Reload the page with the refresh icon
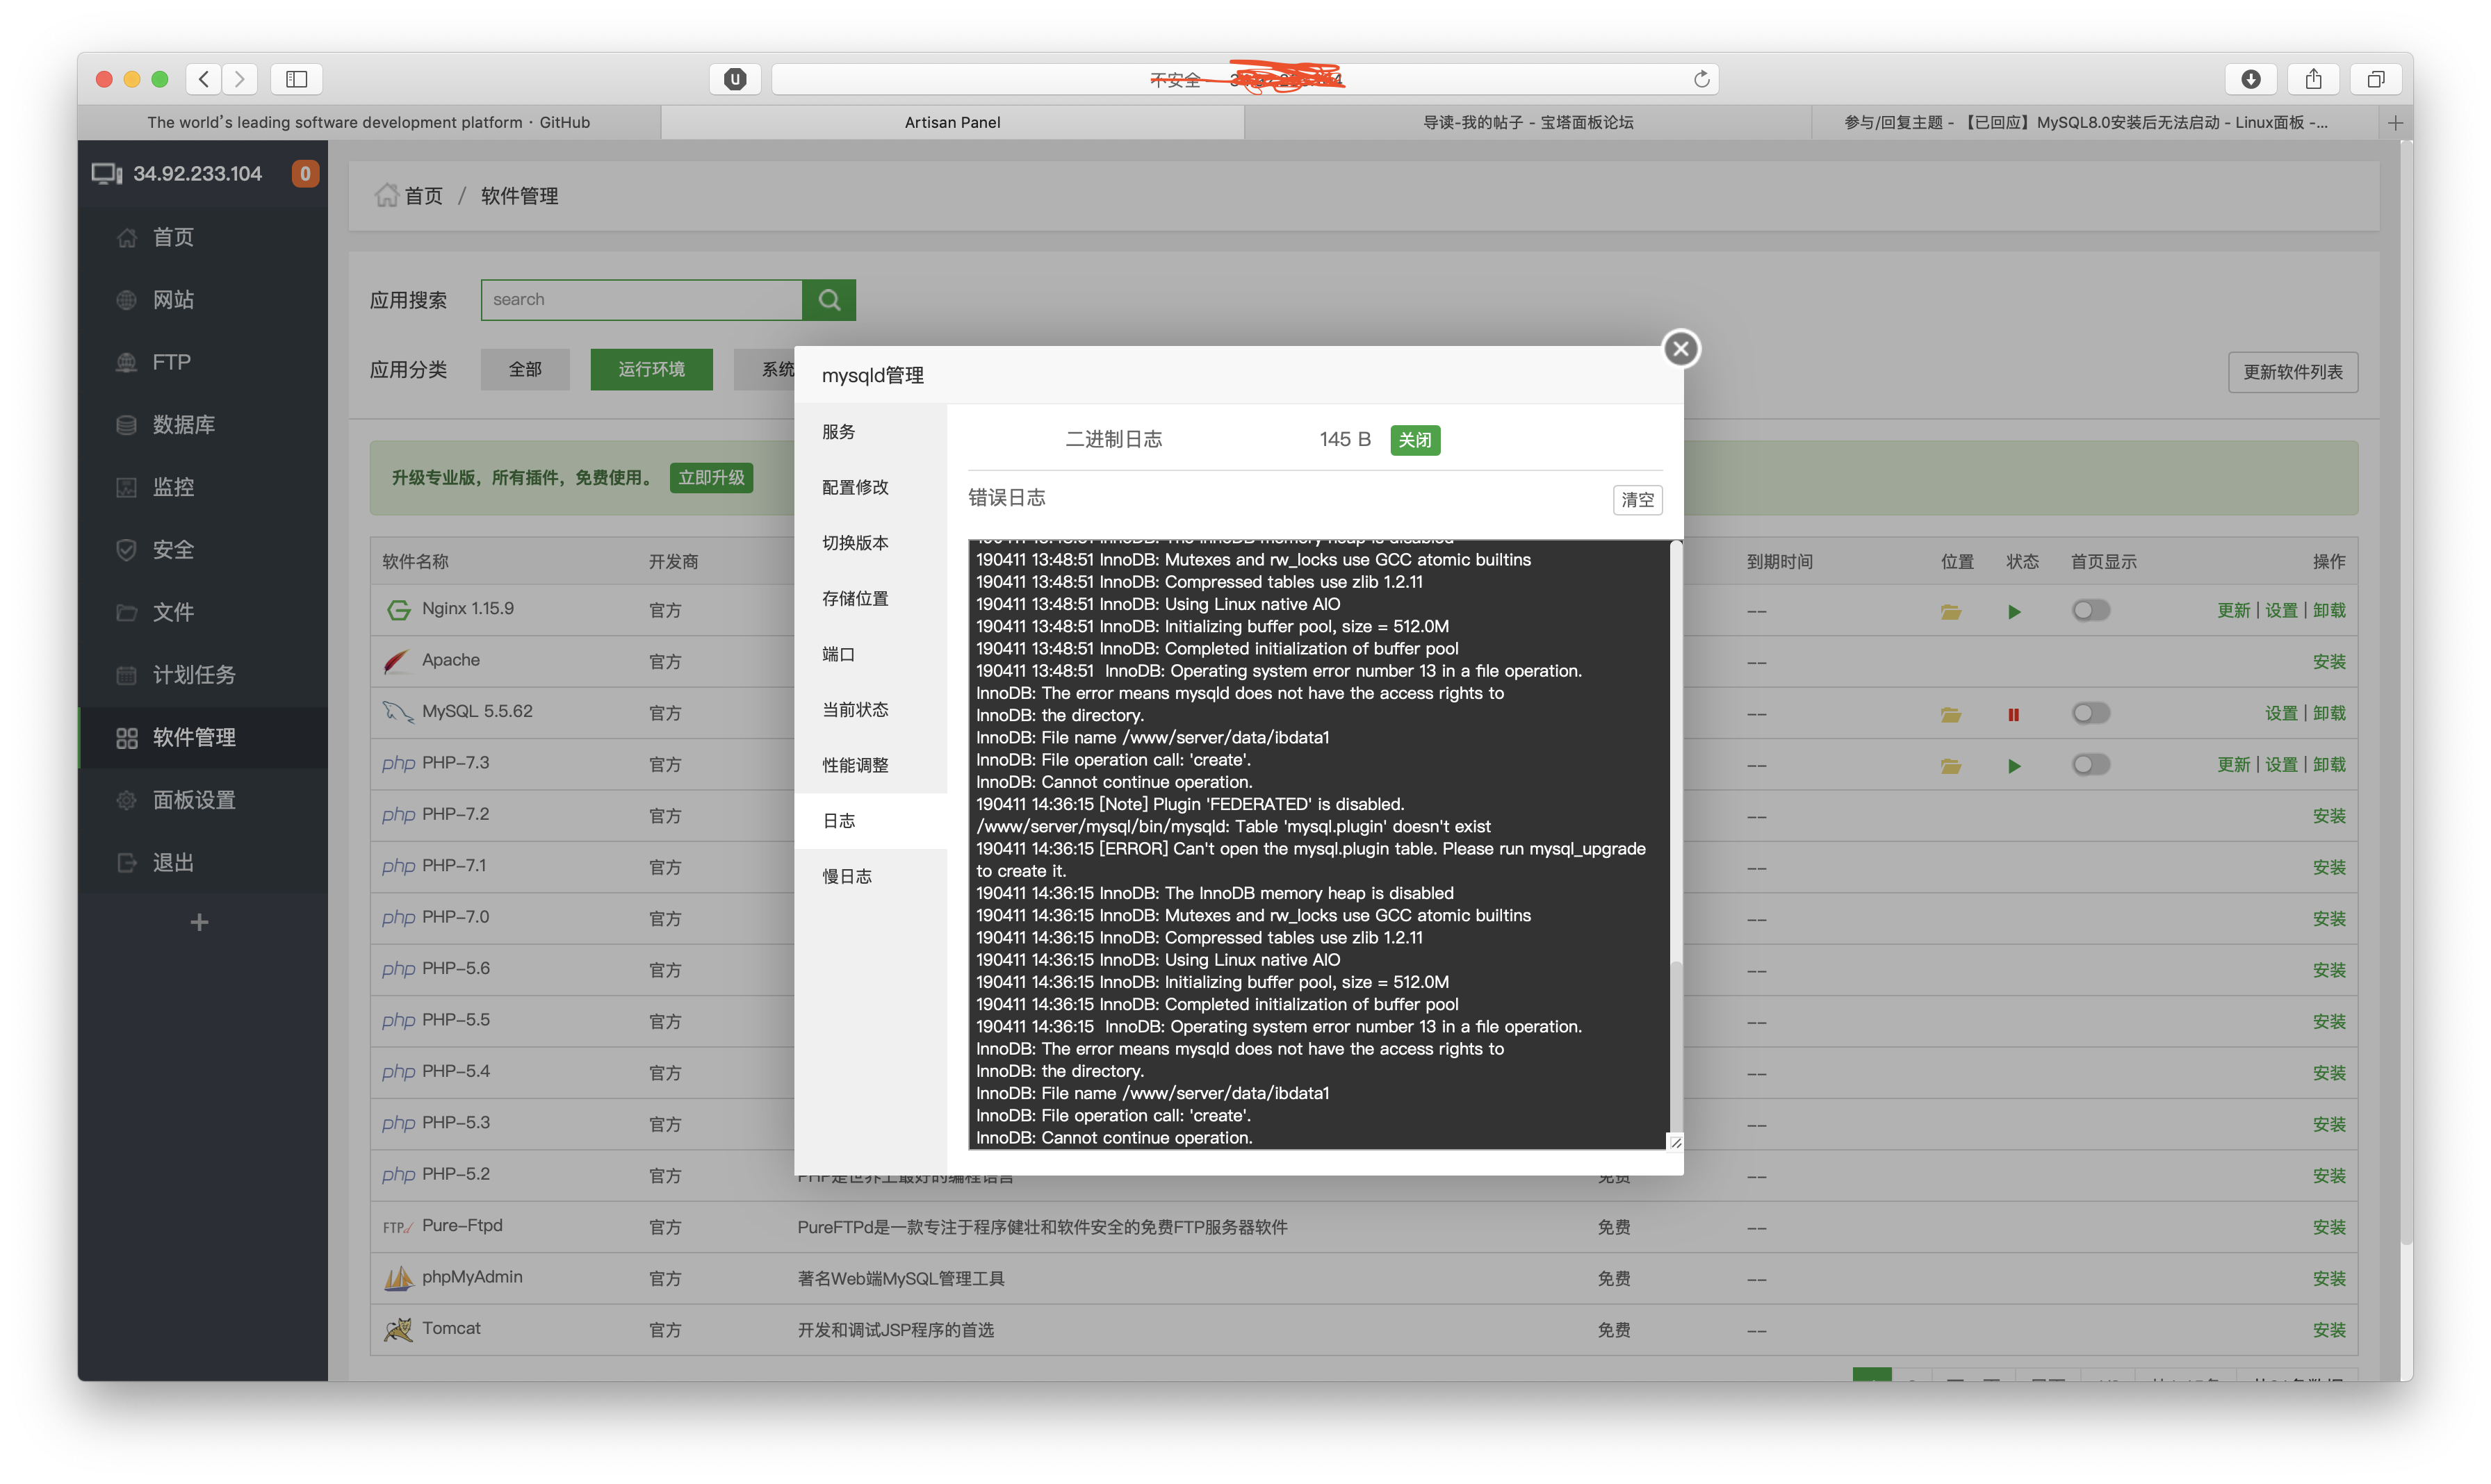Image resolution: width=2491 pixels, height=1484 pixels. (x=1701, y=79)
